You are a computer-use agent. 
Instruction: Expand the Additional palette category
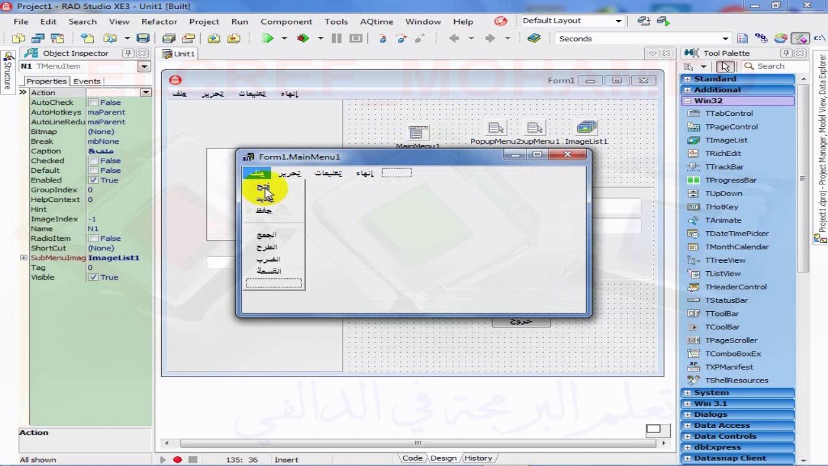click(687, 90)
